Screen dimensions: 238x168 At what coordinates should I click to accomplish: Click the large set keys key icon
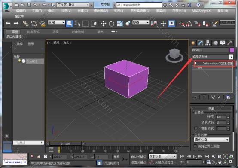coord(125,159)
